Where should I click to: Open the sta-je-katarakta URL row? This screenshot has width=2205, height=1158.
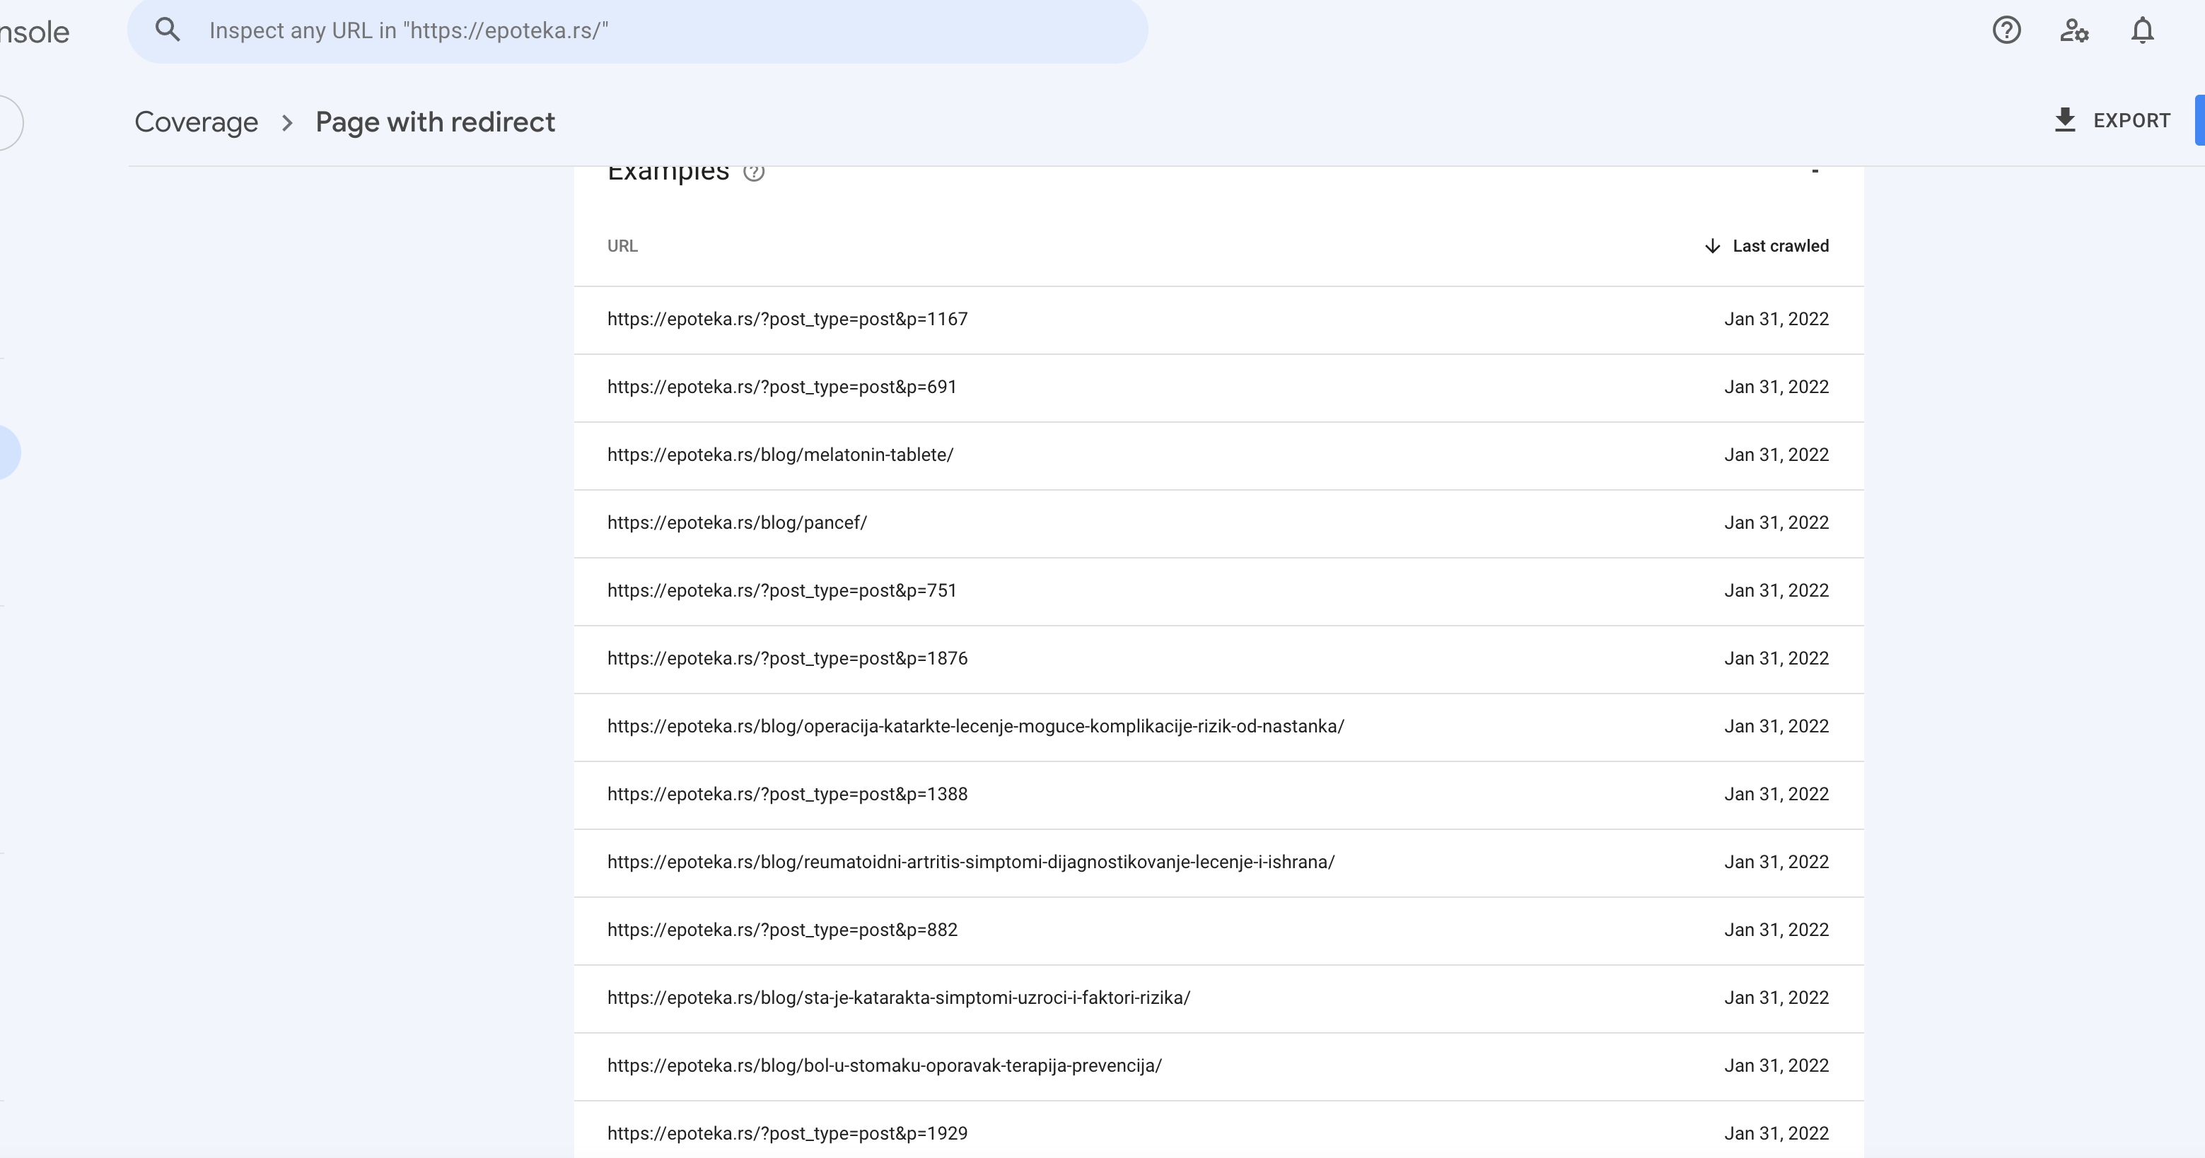coord(1219,999)
